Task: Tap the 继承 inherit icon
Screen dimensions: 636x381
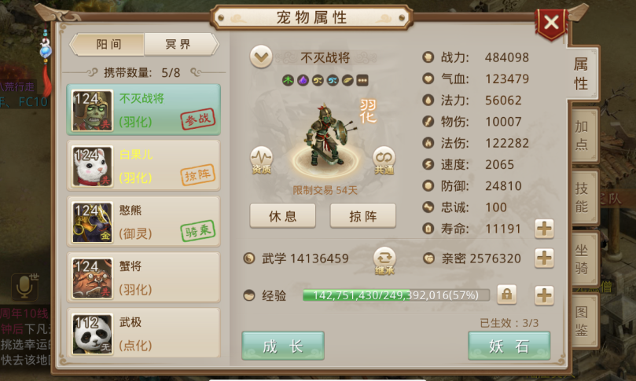Action: (384, 260)
